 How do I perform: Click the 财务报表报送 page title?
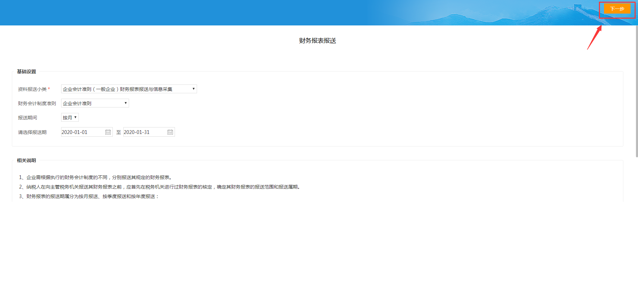[x=318, y=41]
